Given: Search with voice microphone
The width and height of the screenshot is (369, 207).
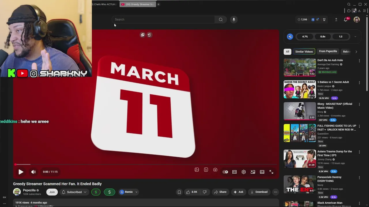Looking at the screenshot, I should pyautogui.click(x=234, y=20).
